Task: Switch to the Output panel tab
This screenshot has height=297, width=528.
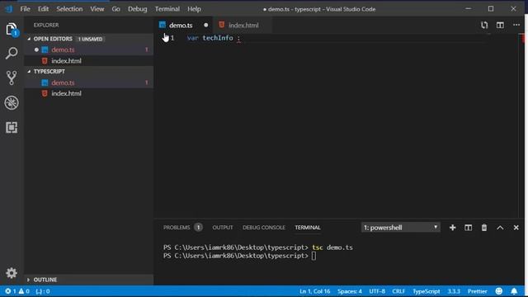Action: tap(223, 228)
